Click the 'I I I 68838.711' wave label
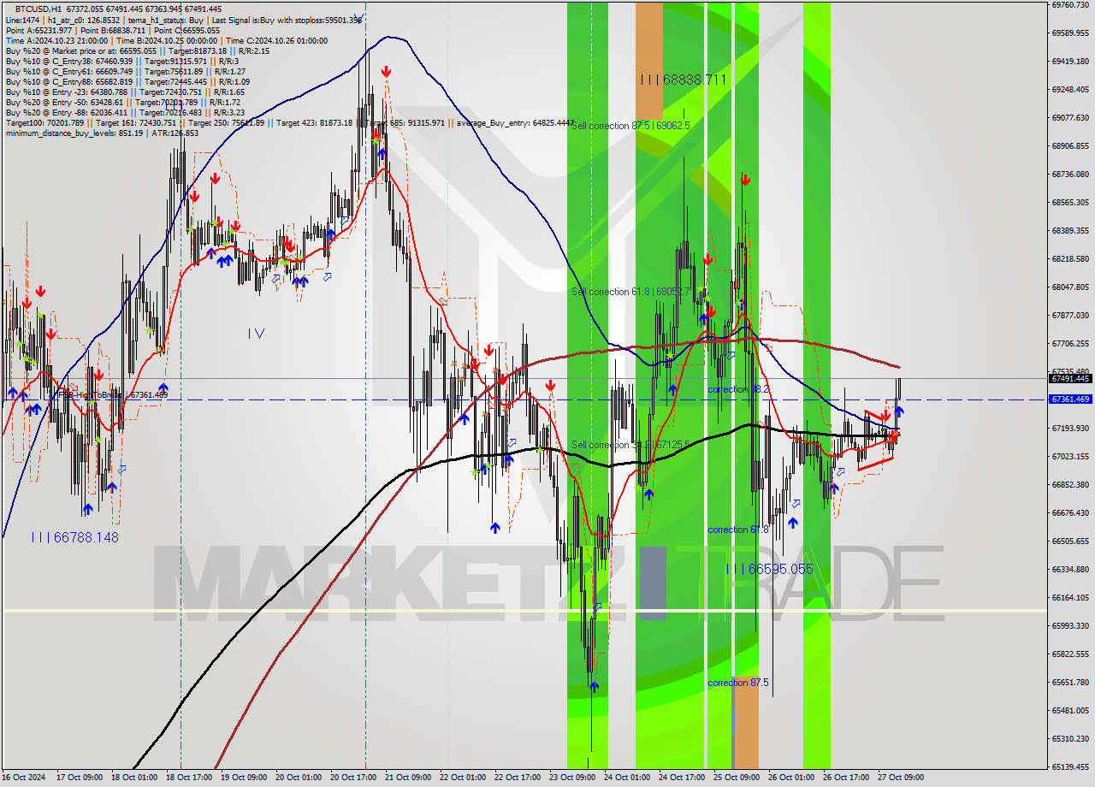Screen dimensions: 1095x787 (684, 80)
